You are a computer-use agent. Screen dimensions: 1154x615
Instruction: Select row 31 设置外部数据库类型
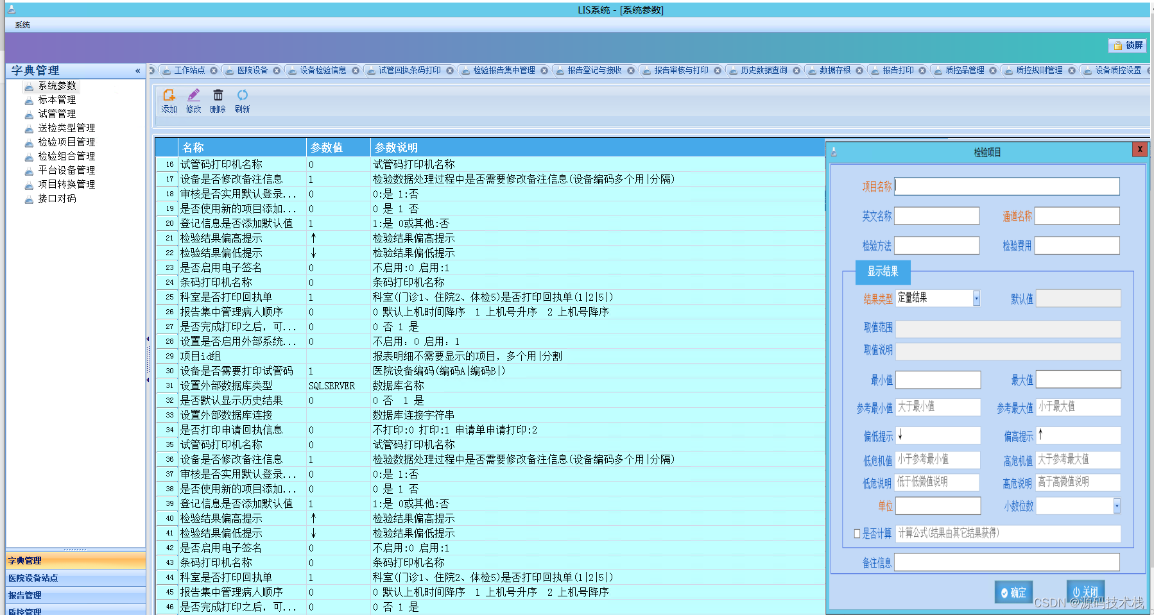[x=490, y=386]
